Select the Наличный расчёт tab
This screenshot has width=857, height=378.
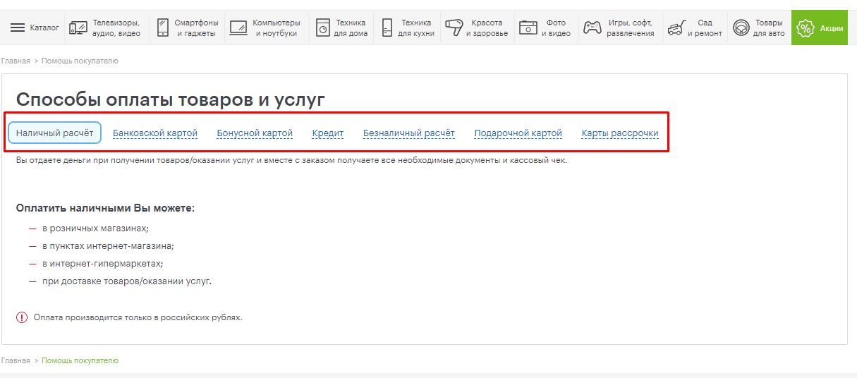(55, 133)
